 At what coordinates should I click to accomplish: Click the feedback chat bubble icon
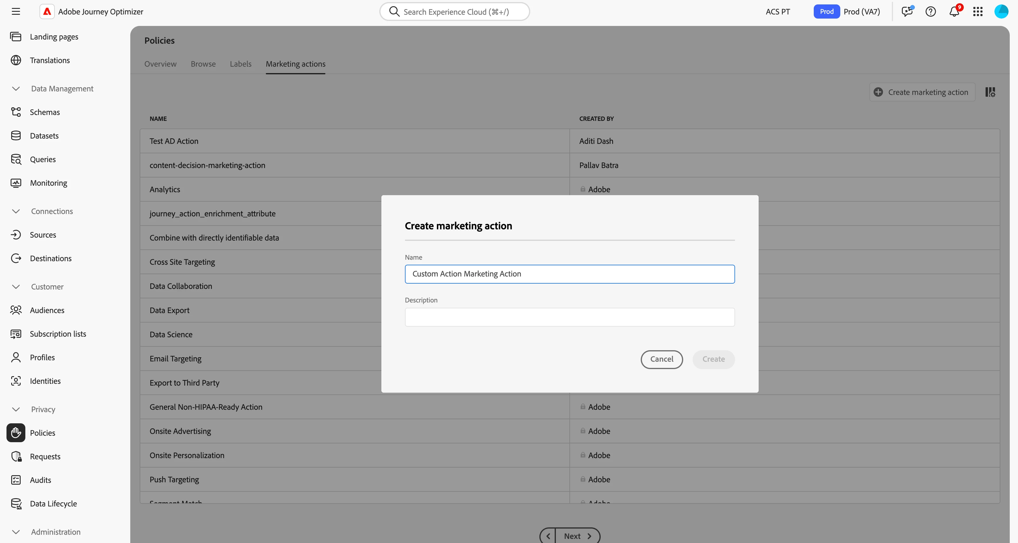(x=907, y=11)
